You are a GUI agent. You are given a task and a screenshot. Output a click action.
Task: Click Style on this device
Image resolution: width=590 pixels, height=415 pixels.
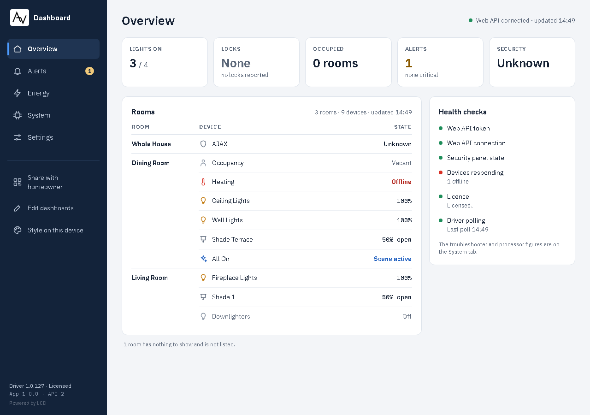tap(53, 231)
